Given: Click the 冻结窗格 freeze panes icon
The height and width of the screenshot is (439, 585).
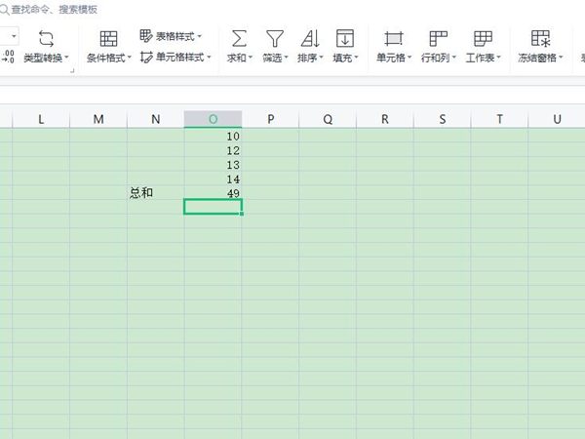Looking at the screenshot, I should click(540, 39).
